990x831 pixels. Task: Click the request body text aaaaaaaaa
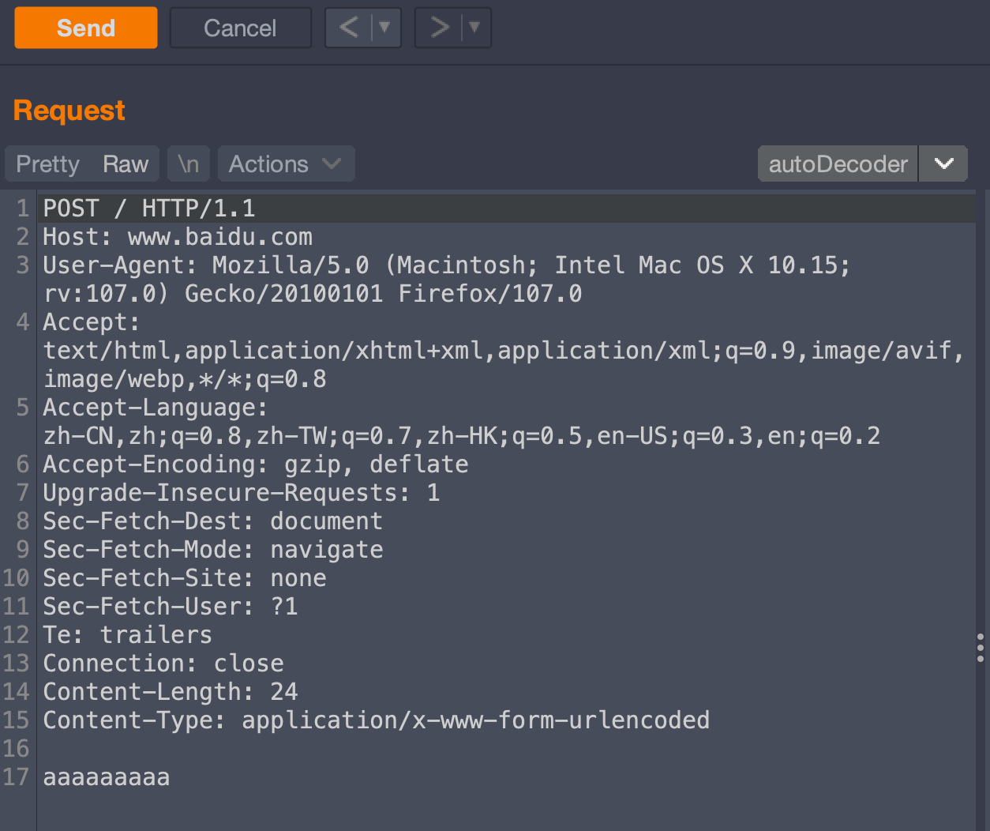[x=107, y=777]
